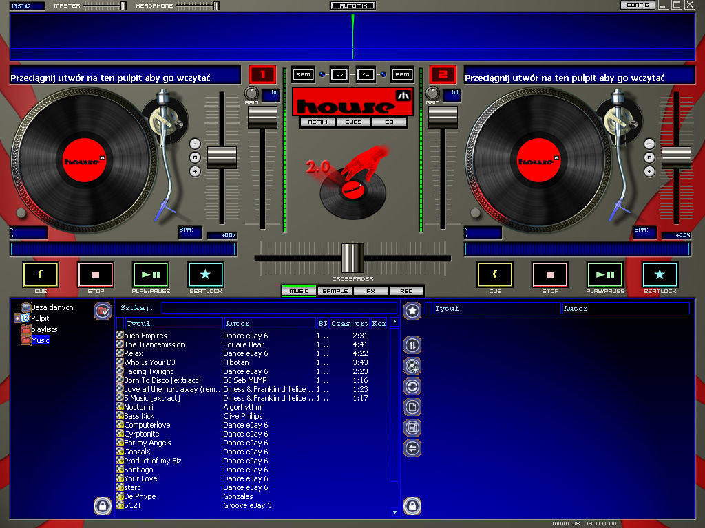Start playback with deck 1 PLAY/PAUSE
The width and height of the screenshot is (705, 528).
[x=151, y=274]
